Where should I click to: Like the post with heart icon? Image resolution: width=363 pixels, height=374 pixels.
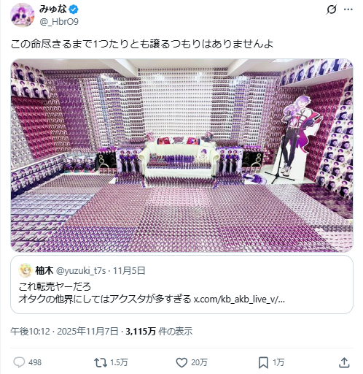coord(181,362)
